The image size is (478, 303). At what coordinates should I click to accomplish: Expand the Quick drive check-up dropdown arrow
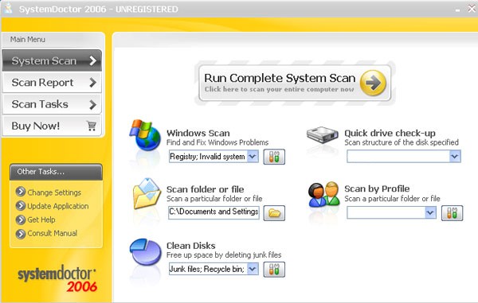click(x=455, y=157)
